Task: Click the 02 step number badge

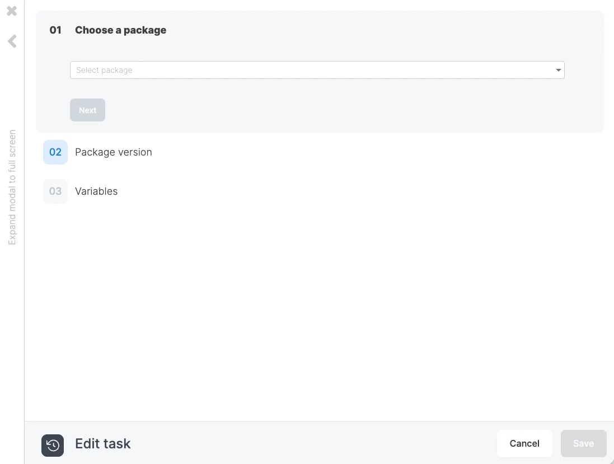Action: (55, 152)
